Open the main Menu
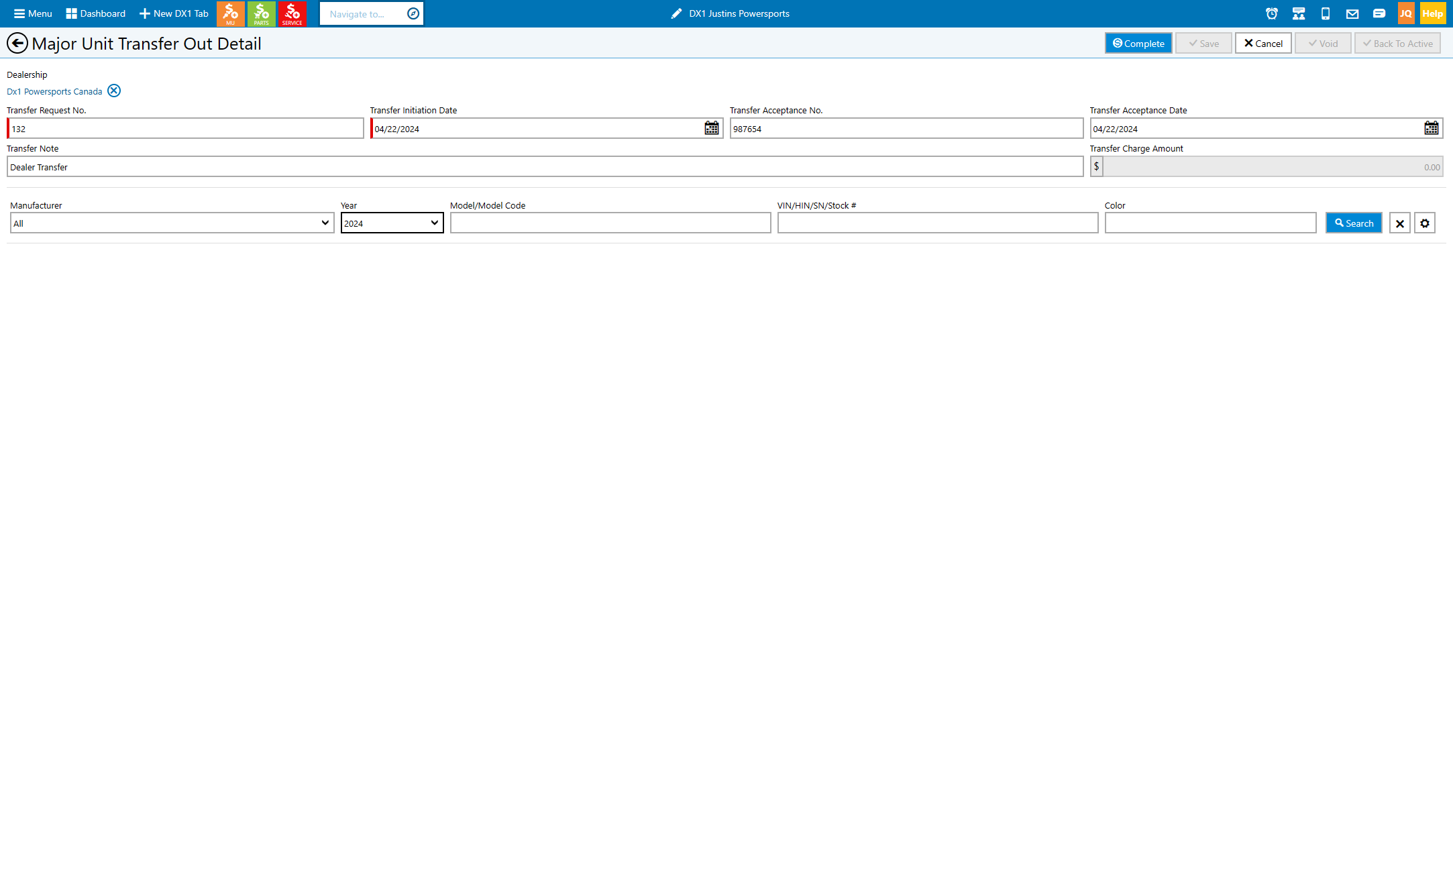Image resolution: width=1453 pixels, height=892 pixels. (x=33, y=13)
